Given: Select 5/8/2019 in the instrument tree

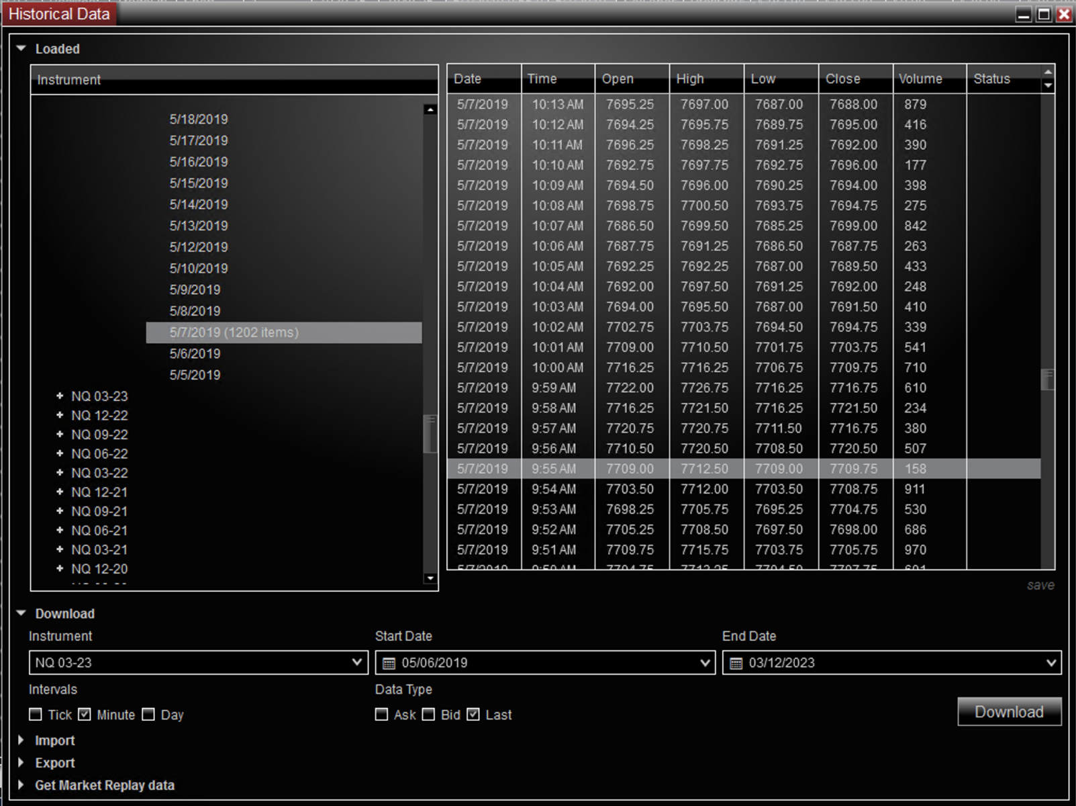Looking at the screenshot, I should point(195,311).
